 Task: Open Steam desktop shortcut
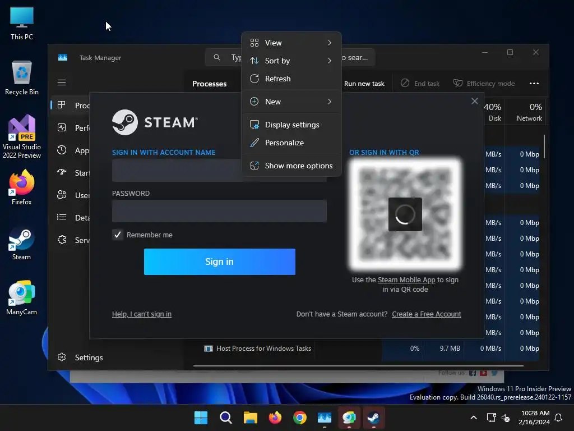pos(22,244)
